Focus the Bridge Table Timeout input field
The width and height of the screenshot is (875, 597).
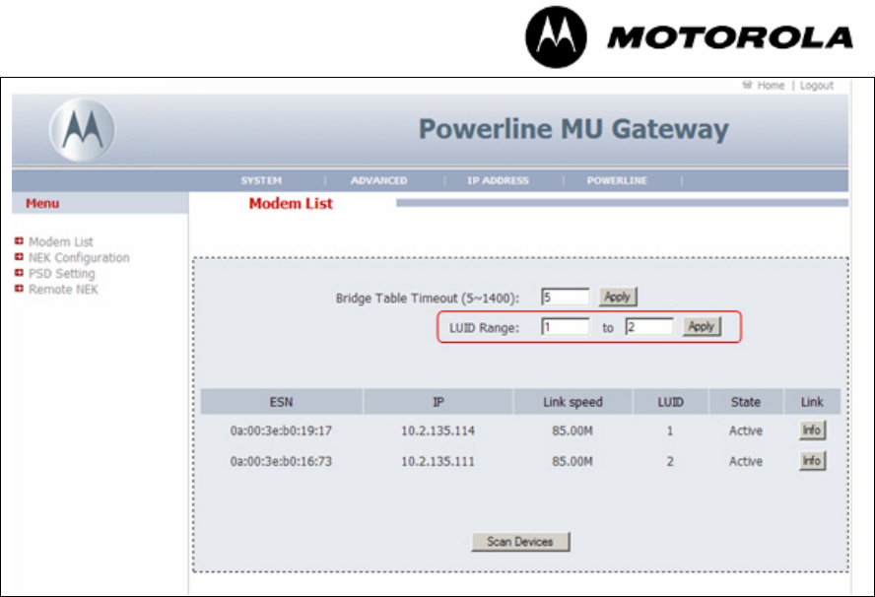point(565,297)
